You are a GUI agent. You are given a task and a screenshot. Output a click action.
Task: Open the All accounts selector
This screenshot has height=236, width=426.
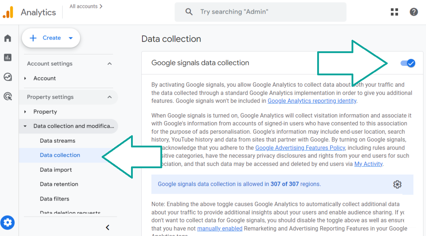pos(86,6)
